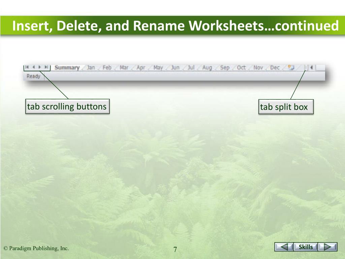Click the next-sheet tab scrolling arrow

[x=40, y=67]
